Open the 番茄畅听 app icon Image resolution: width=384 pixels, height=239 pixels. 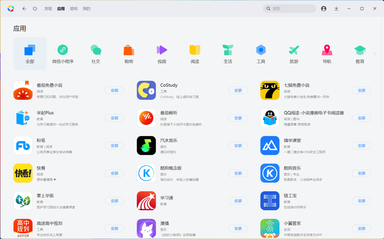[146, 118]
